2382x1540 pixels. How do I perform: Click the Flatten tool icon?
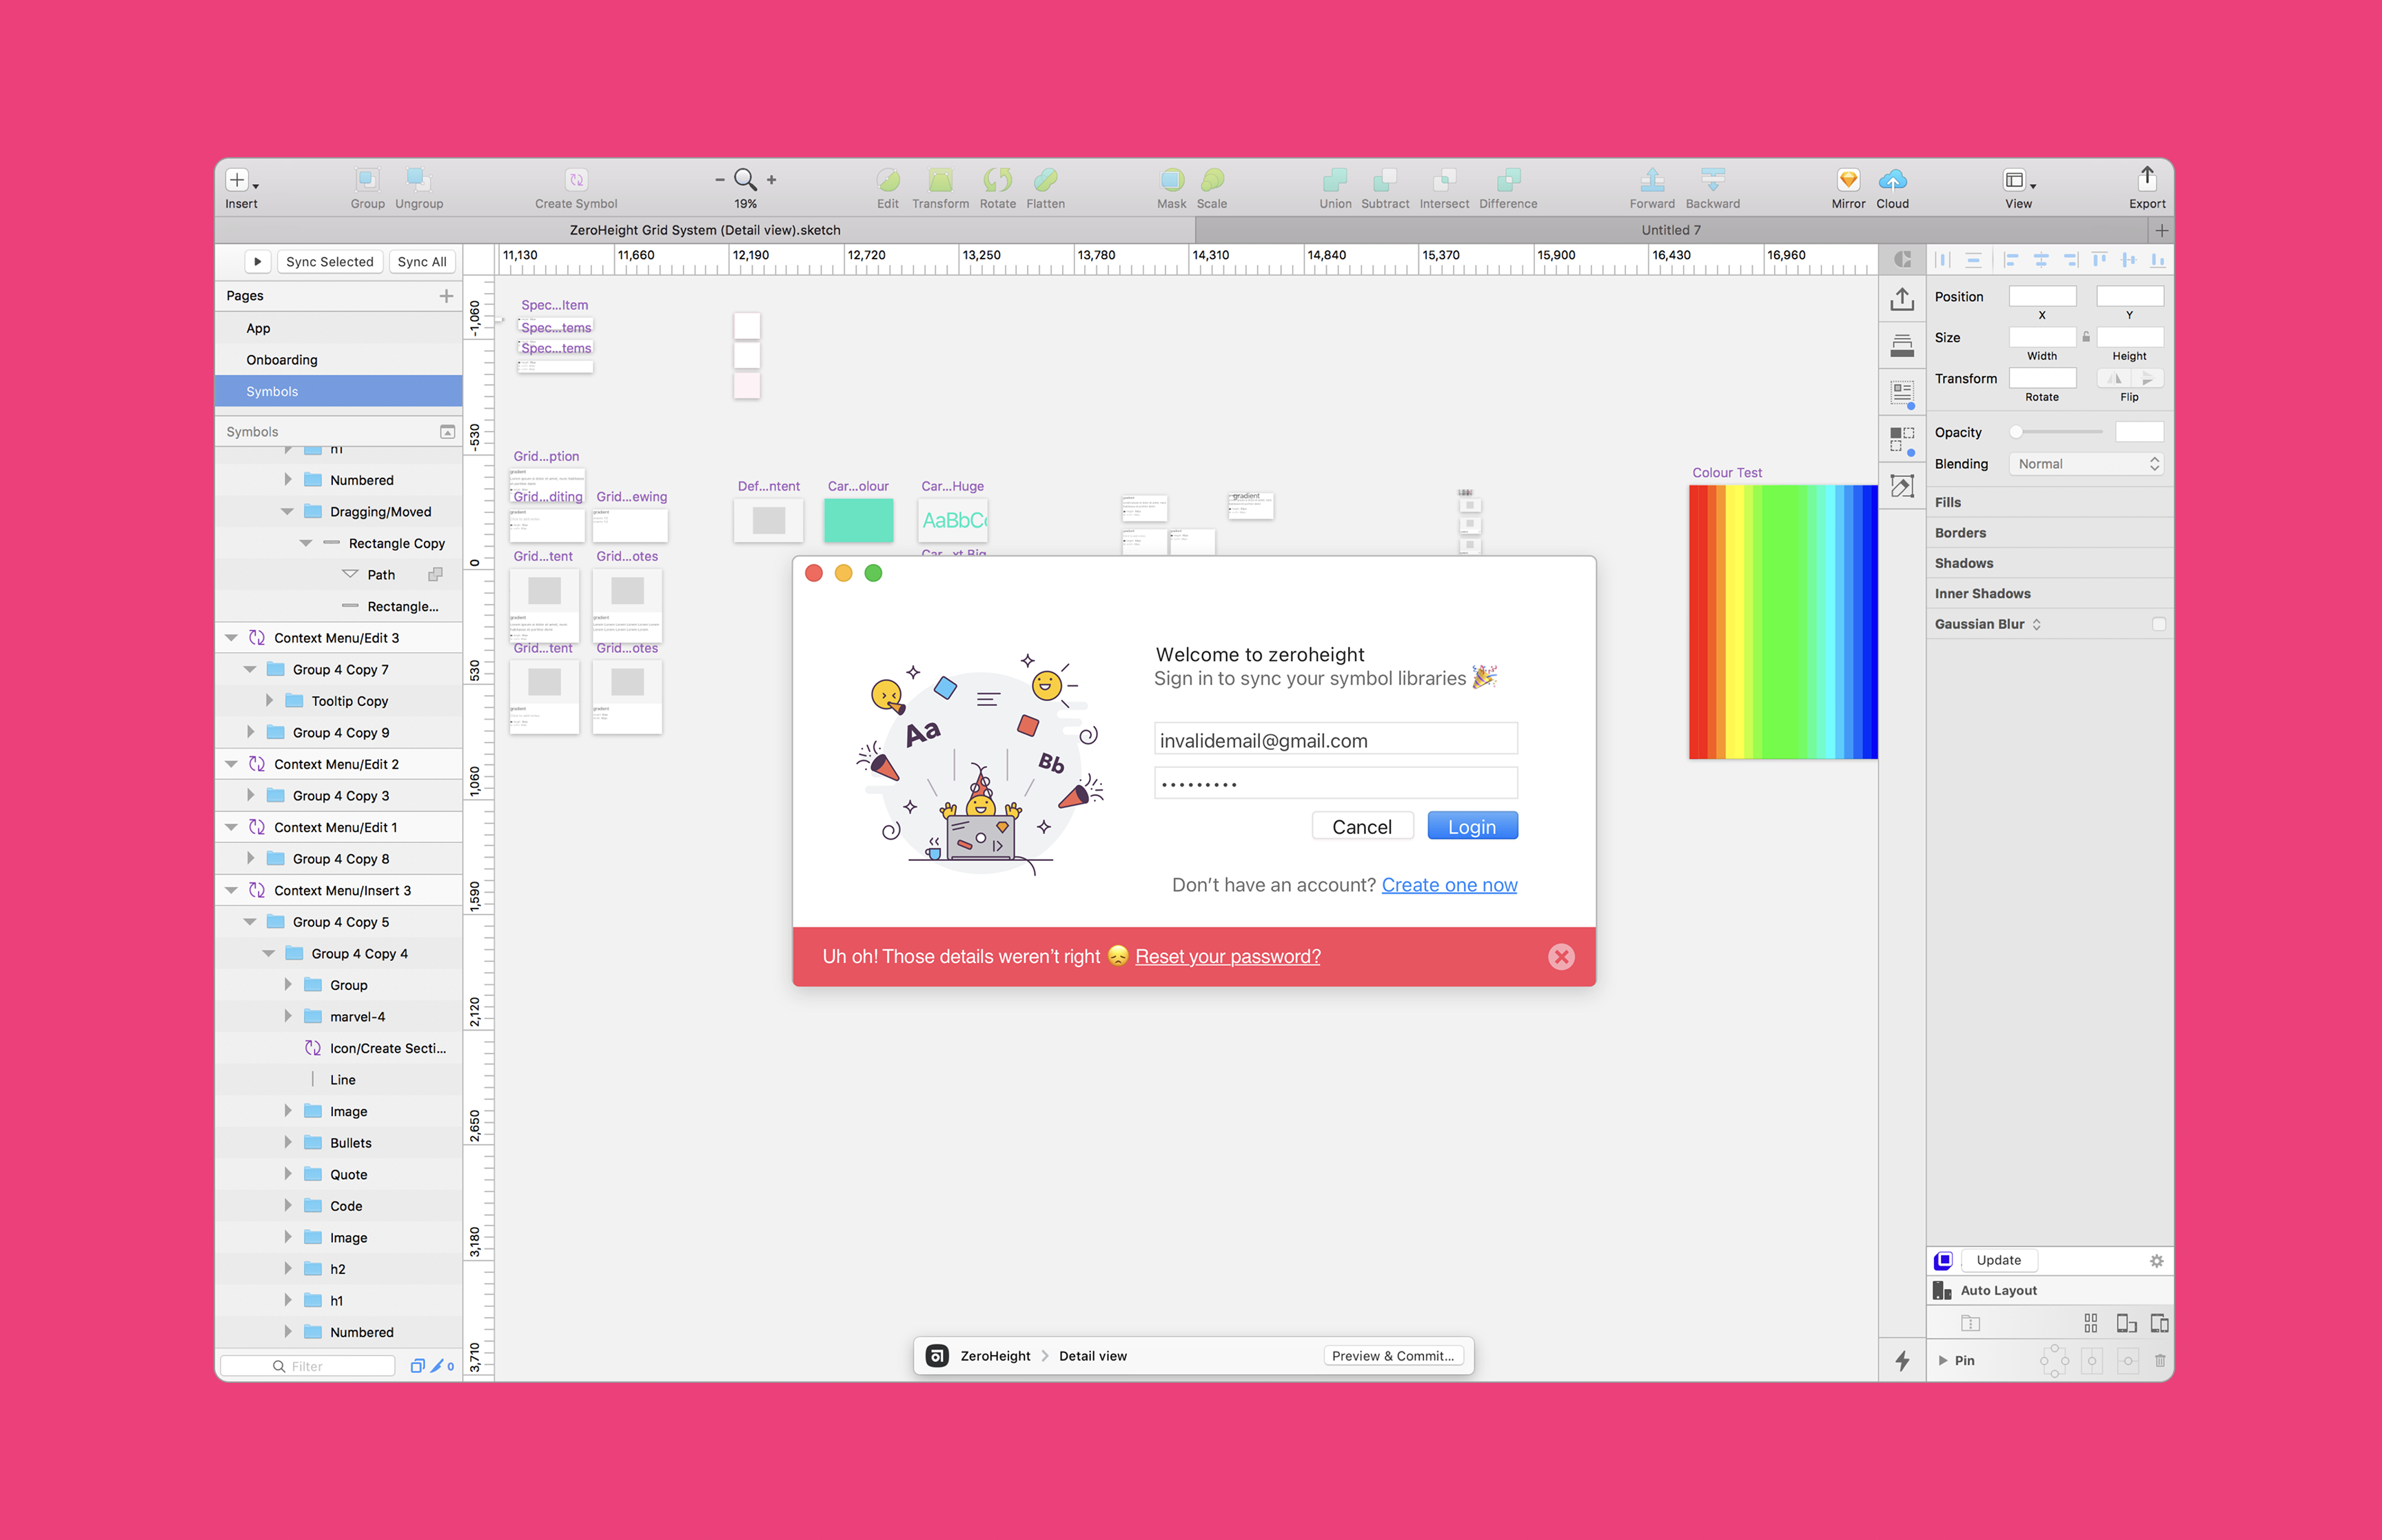[1046, 180]
